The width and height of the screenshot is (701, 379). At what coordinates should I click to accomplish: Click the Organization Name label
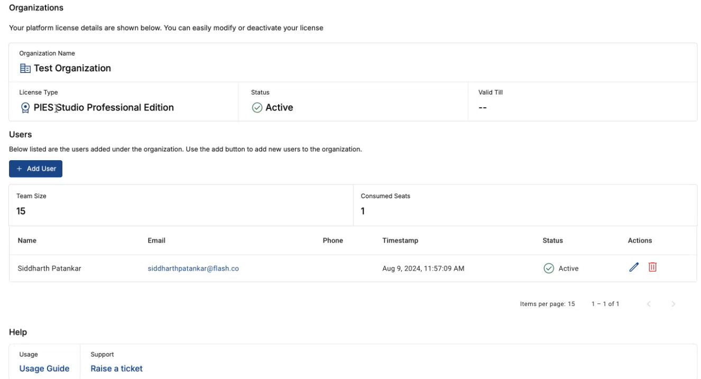coord(47,53)
